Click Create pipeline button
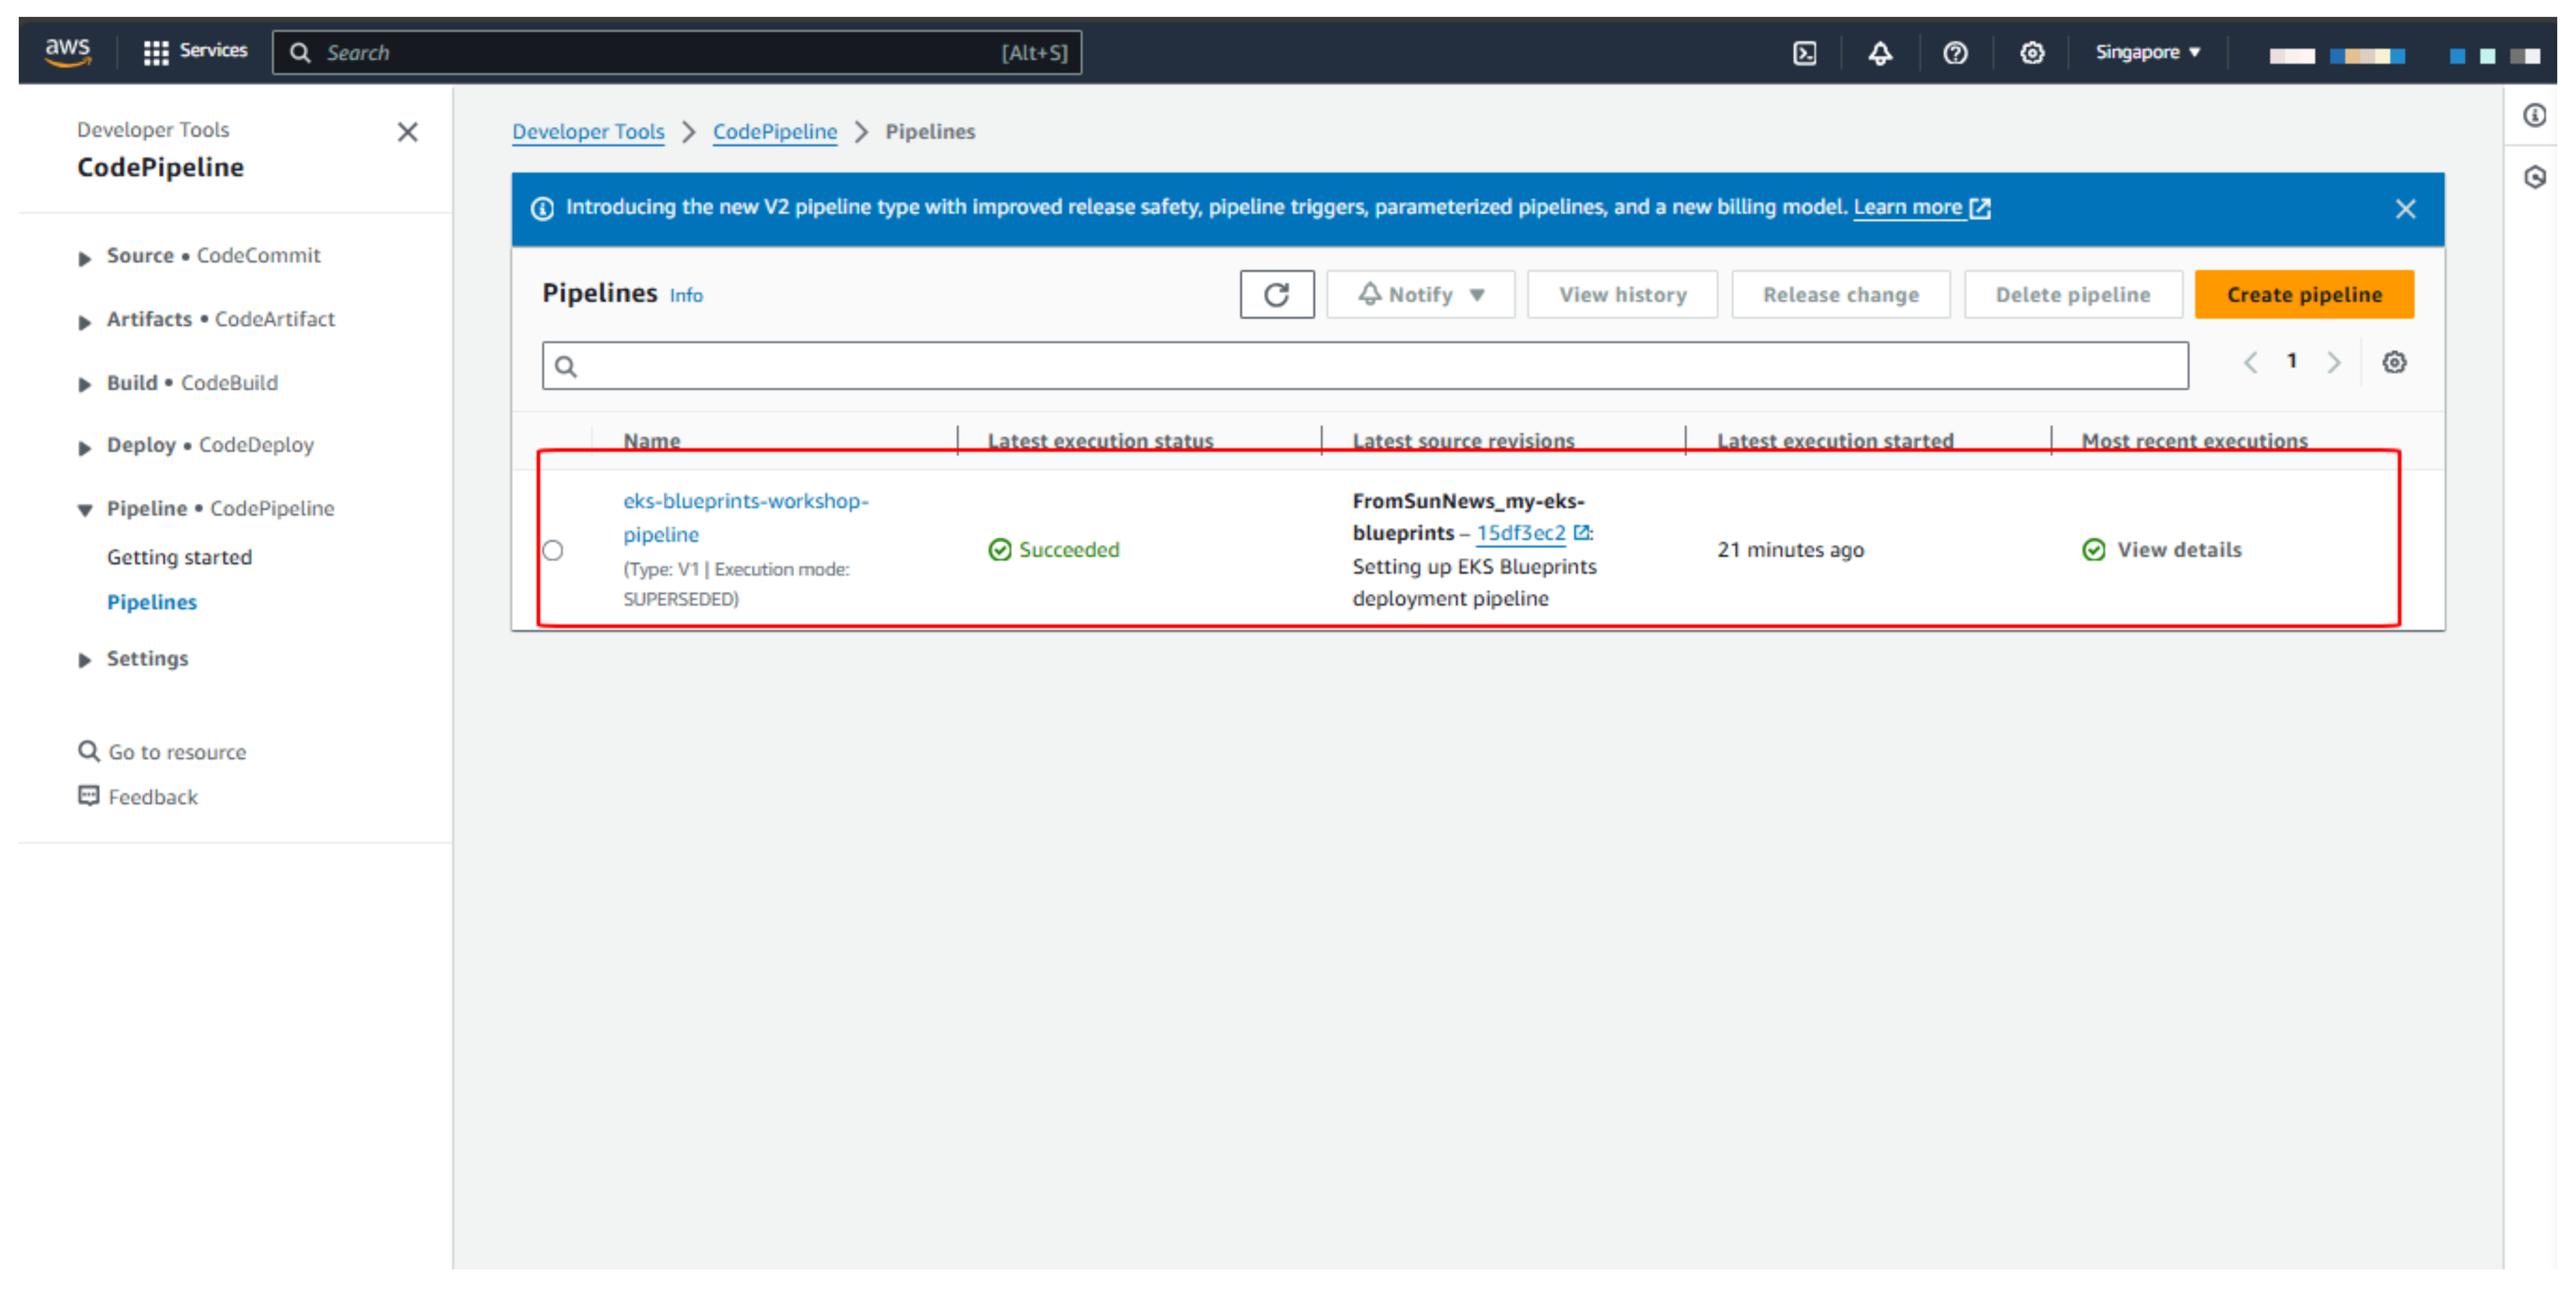The height and width of the screenshot is (1290, 2576). coord(2304,295)
